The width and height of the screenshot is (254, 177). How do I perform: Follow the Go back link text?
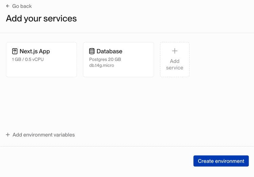[x=22, y=6]
